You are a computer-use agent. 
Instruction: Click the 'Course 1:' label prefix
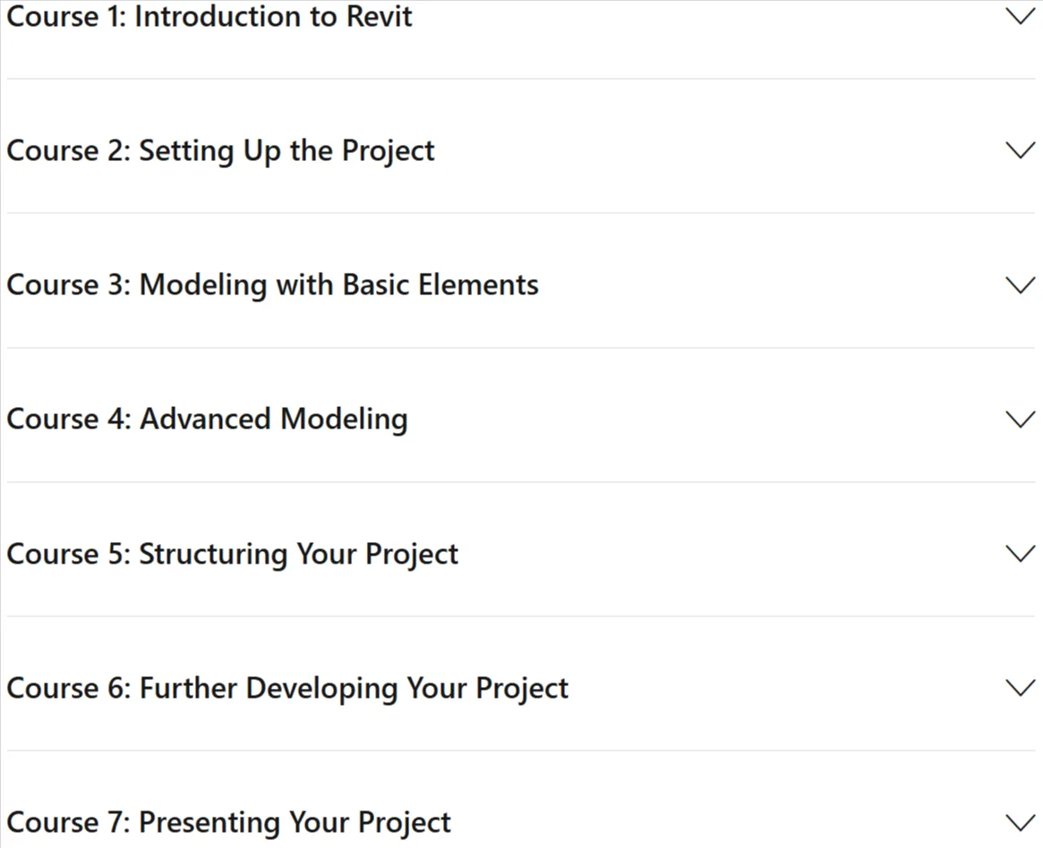(66, 16)
